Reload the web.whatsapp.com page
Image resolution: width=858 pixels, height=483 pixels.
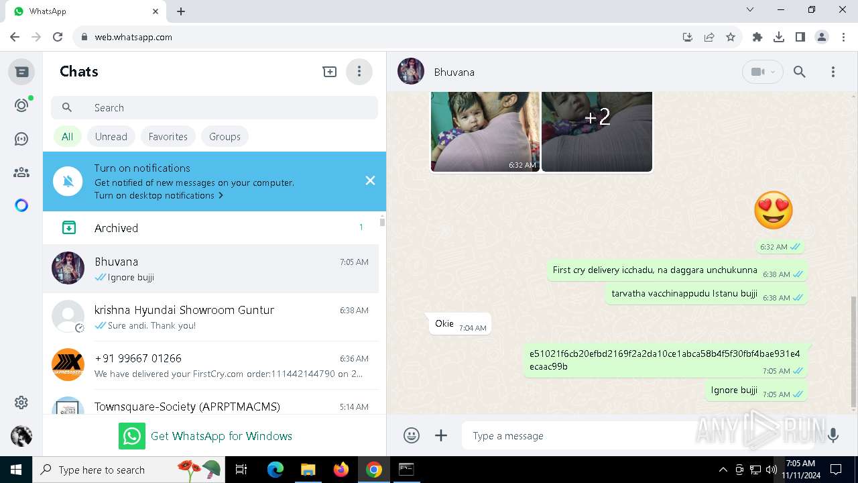(58, 37)
